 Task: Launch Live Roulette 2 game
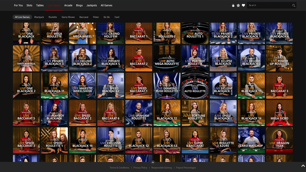(x=167, y=33)
